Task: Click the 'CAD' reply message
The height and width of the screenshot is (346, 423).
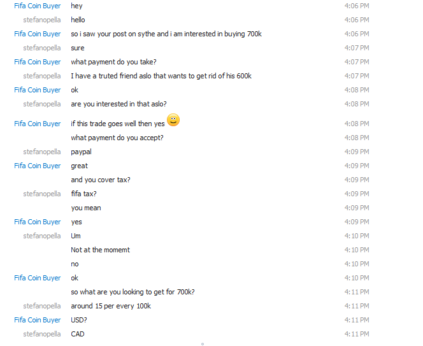Action: pos(78,334)
